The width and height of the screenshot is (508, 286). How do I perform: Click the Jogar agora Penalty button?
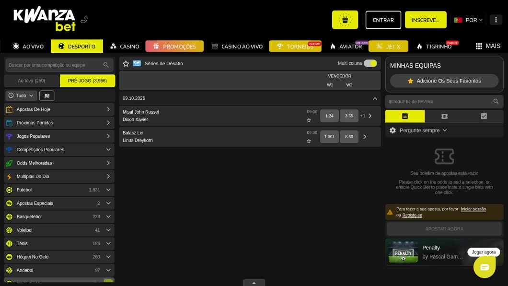[x=484, y=252]
